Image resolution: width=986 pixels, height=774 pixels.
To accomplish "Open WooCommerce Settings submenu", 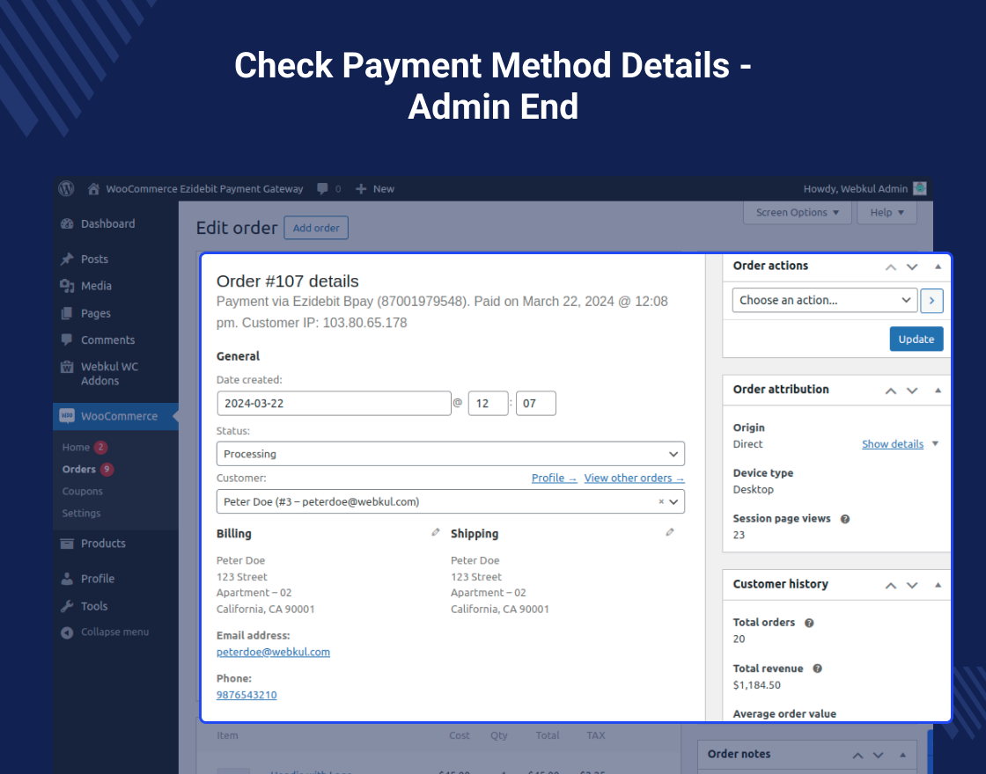I will click(81, 514).
